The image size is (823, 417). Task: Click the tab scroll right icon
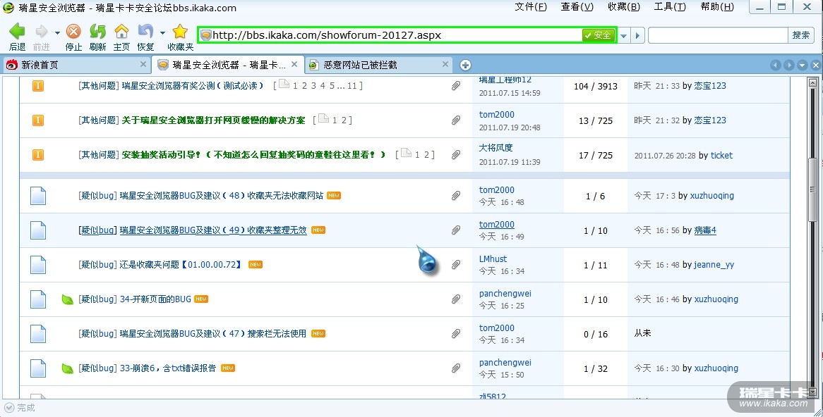click(789, 65)
